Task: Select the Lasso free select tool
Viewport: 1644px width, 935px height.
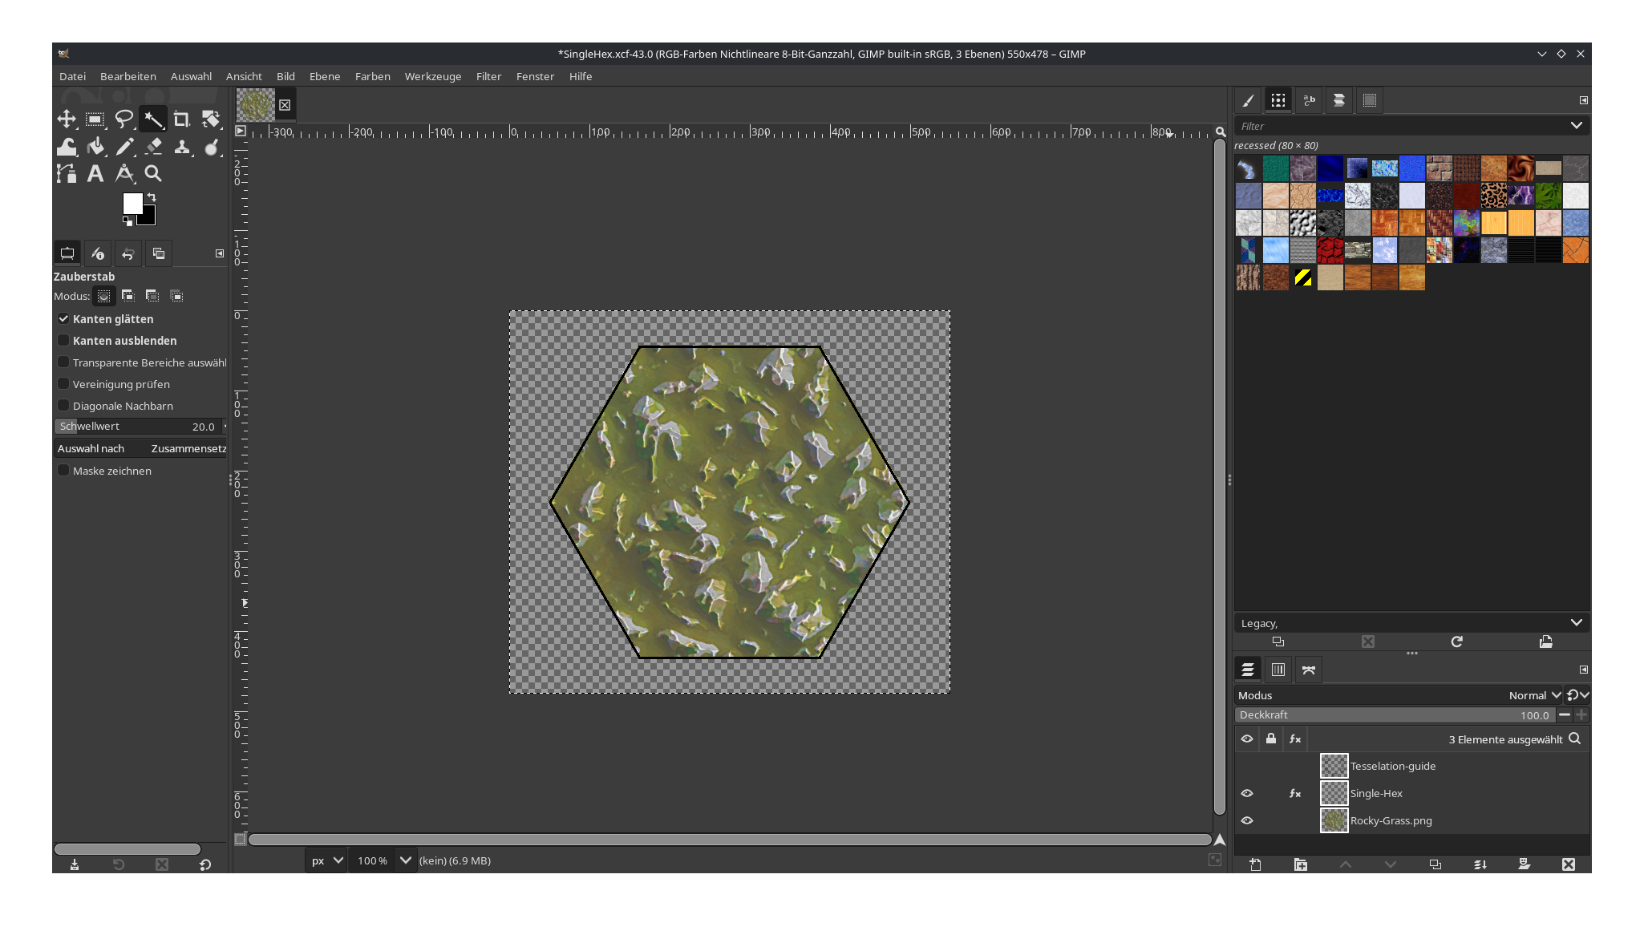Action: pos(124,119)
